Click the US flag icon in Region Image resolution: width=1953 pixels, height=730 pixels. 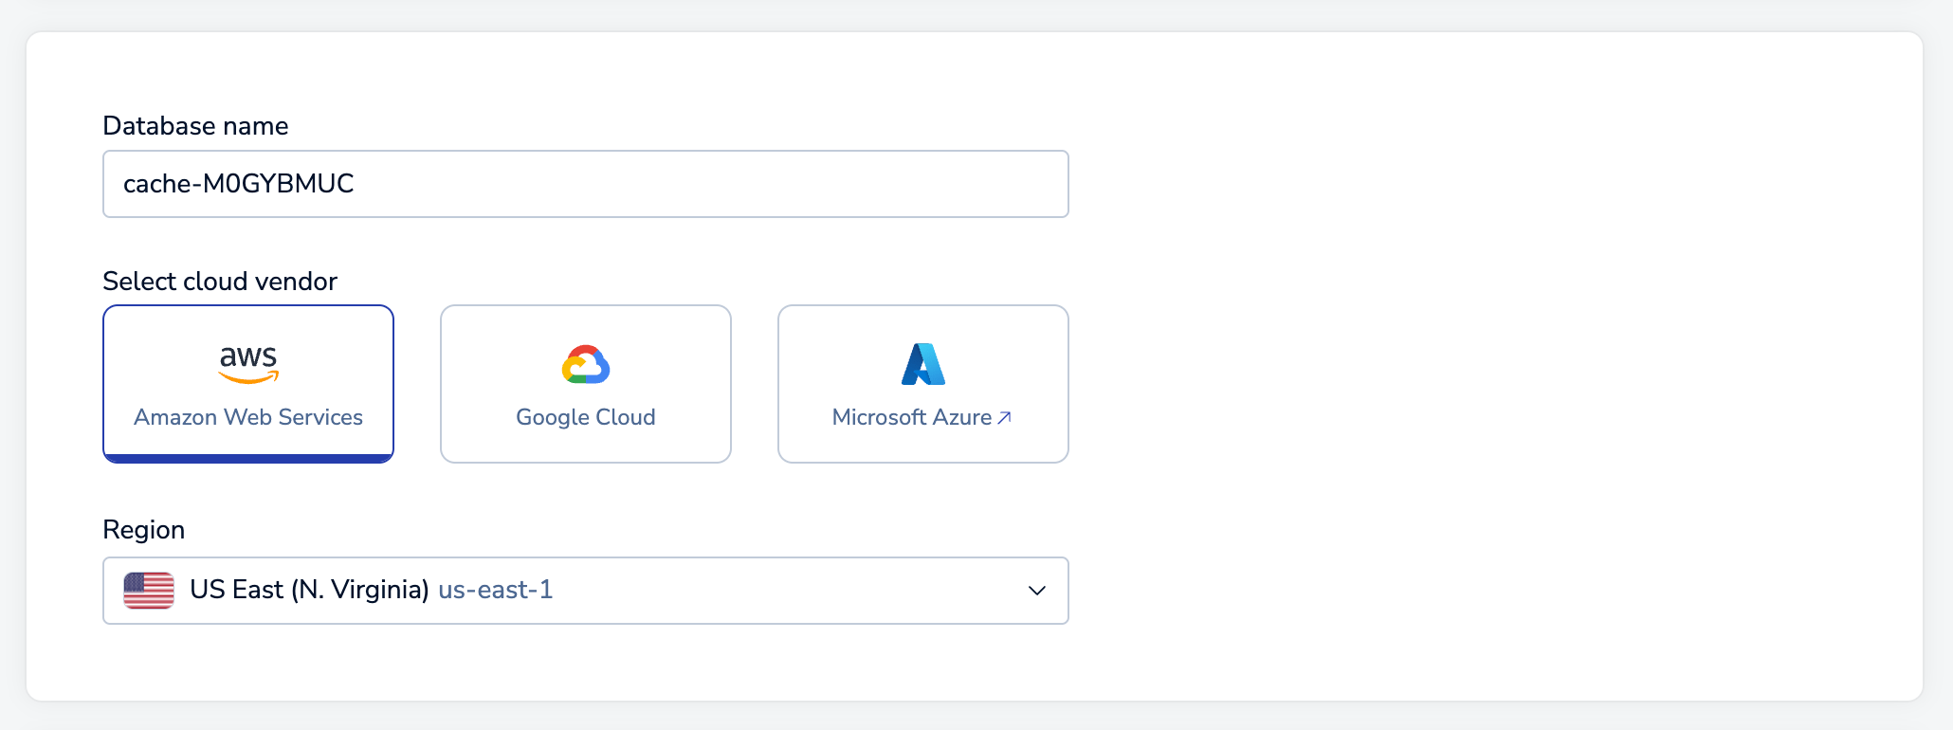point(149,591)
